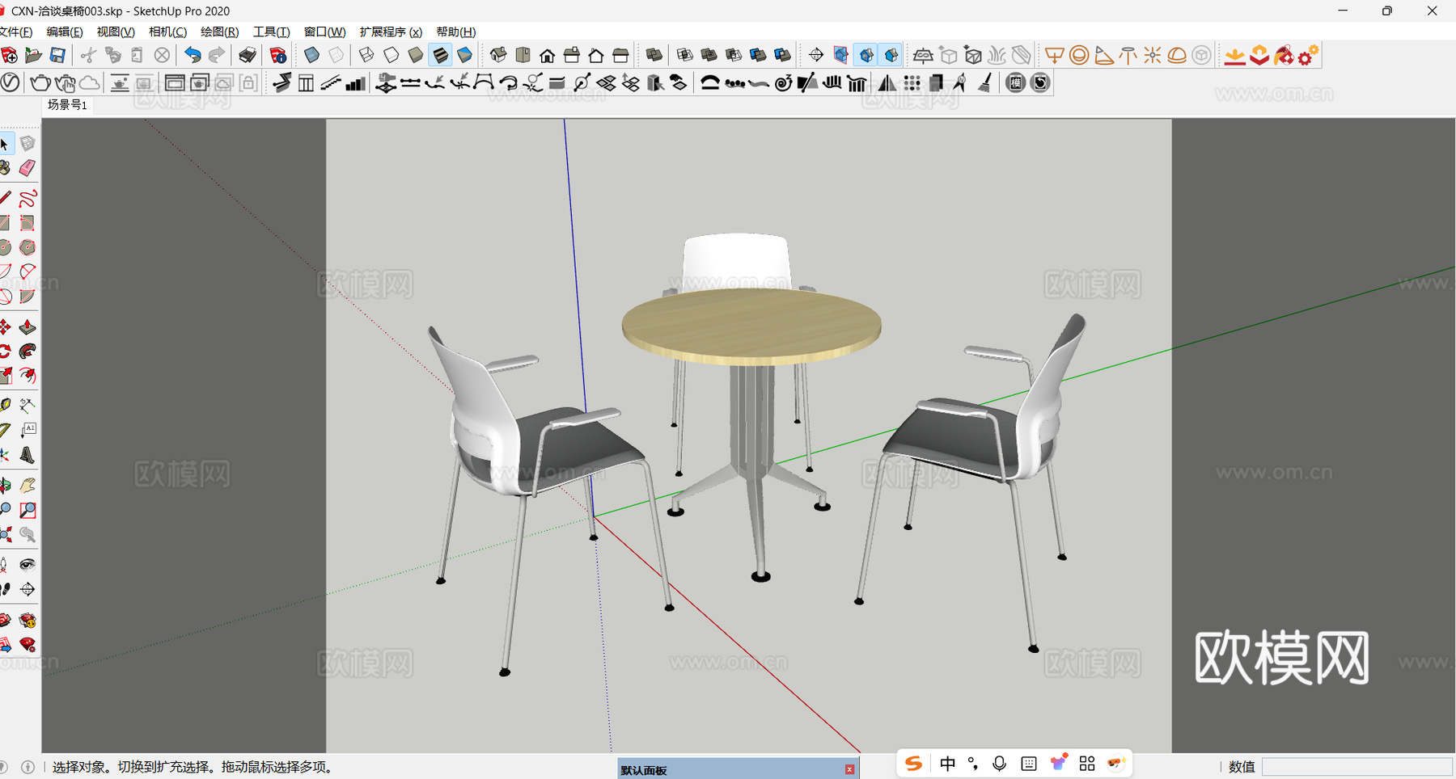Activate the Follow Me tool
The image size is (1456, 779).
[x=28, y=352]
